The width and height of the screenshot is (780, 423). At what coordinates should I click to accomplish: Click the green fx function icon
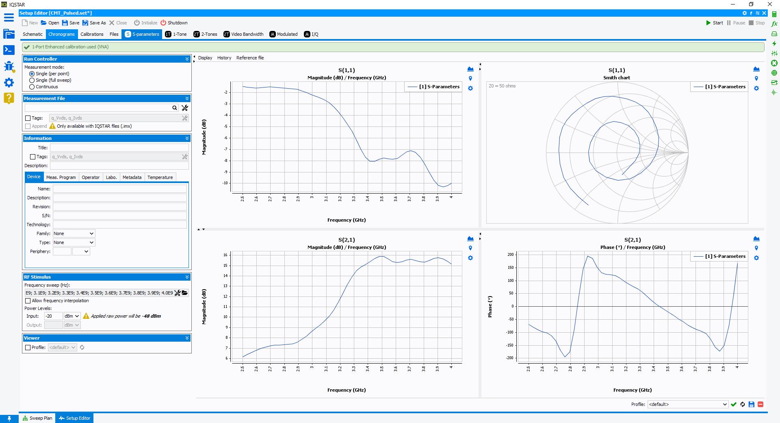[774, 24]
